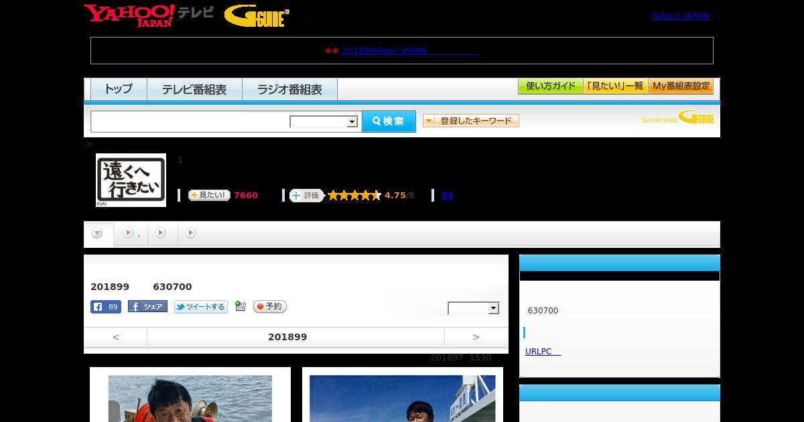The height and width of the screenshot is (422, 804).
Task: Open the 使い方ガイド green button
Action: [550, 86]
